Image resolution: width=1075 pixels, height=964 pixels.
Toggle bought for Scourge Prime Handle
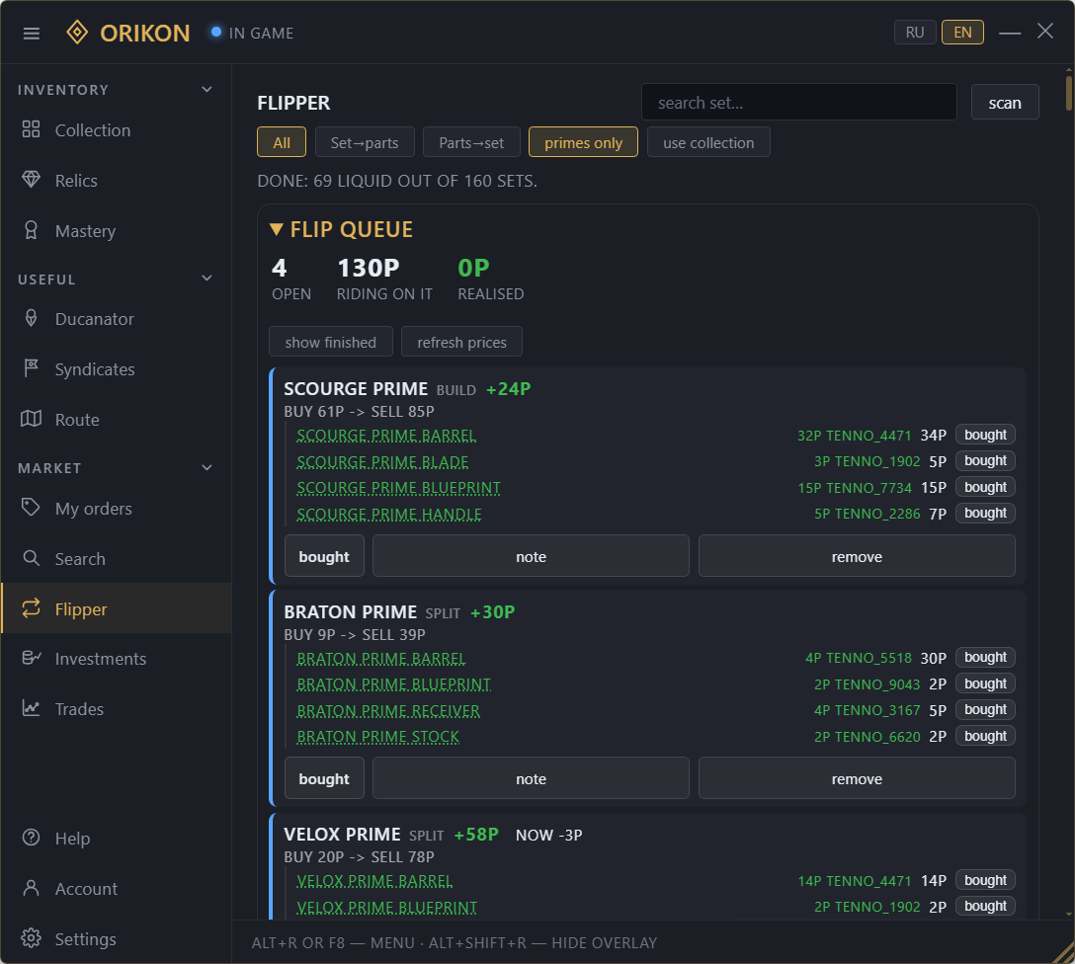[985, 514]
